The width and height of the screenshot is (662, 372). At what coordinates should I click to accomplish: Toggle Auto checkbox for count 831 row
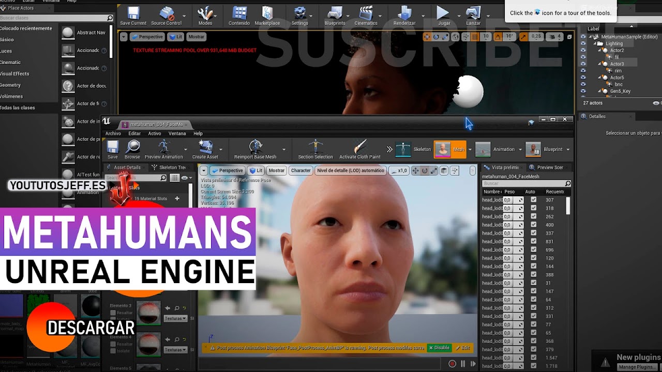pos(533,241)
